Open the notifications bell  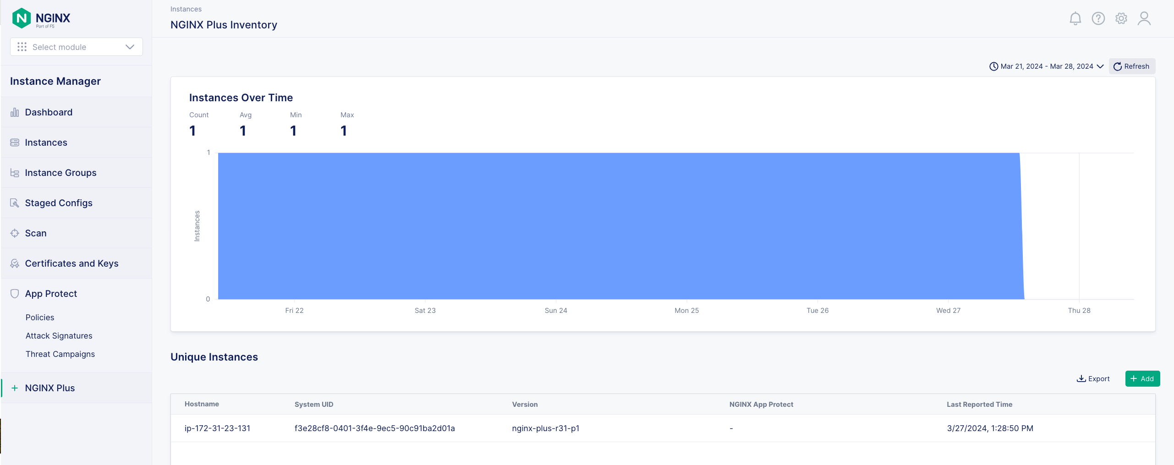pos(1075,18)
